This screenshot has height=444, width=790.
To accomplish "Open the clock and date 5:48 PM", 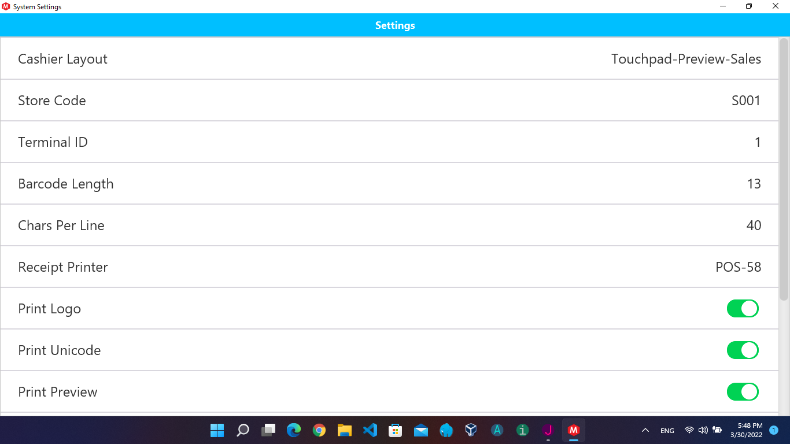I will (x=747, y=430).
